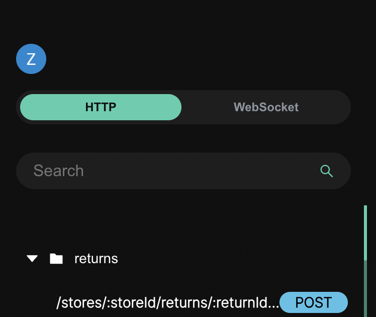Click the sidebar scrollbar thumb
Image resolution: width=376 pixels, height=317 pixels.
coord(365,231)
